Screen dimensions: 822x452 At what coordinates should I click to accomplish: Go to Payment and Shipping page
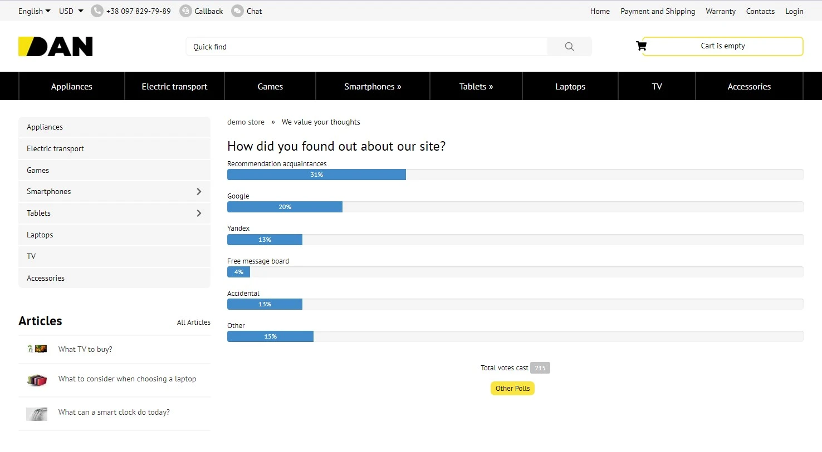658,11
